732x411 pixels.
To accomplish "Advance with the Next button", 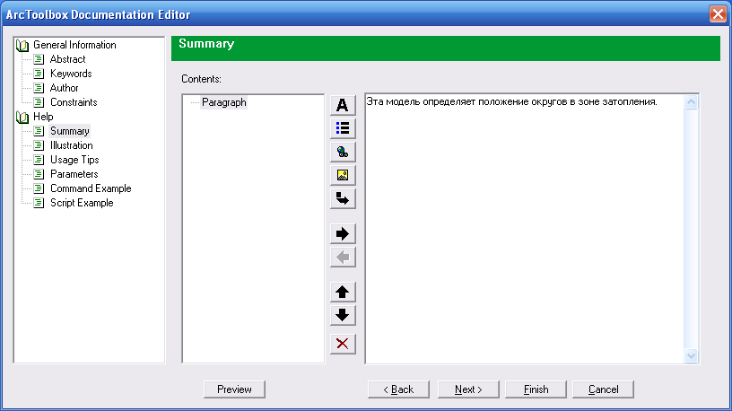I will click(x=468, y=389).
